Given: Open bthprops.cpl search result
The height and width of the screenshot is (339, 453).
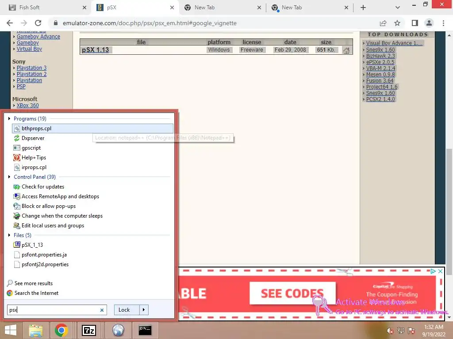Looking at the screenshot, I should [x=92, y=128].
